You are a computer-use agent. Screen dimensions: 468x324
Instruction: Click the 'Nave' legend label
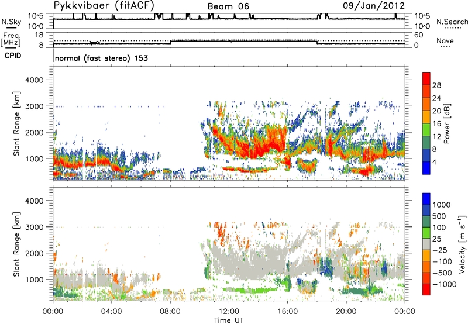click(445, 40)
